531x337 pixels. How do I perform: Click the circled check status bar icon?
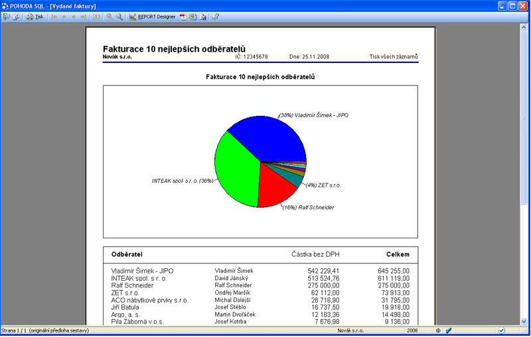coord(502,330)
